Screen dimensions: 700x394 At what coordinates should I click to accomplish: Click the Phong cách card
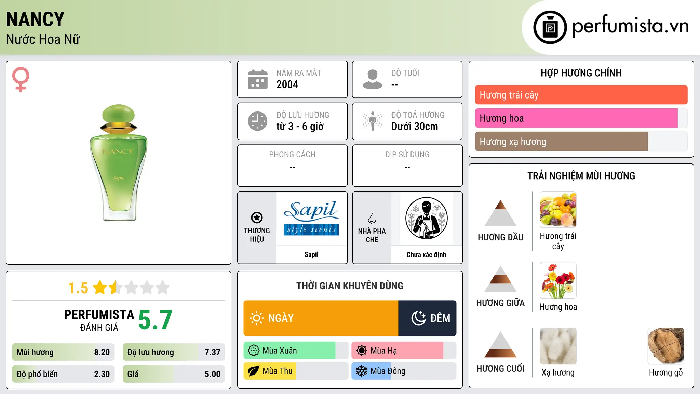coord(292,166)
